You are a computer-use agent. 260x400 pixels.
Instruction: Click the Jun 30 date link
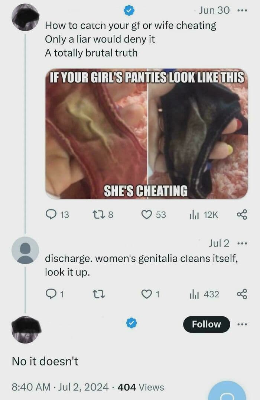point(214,10)
